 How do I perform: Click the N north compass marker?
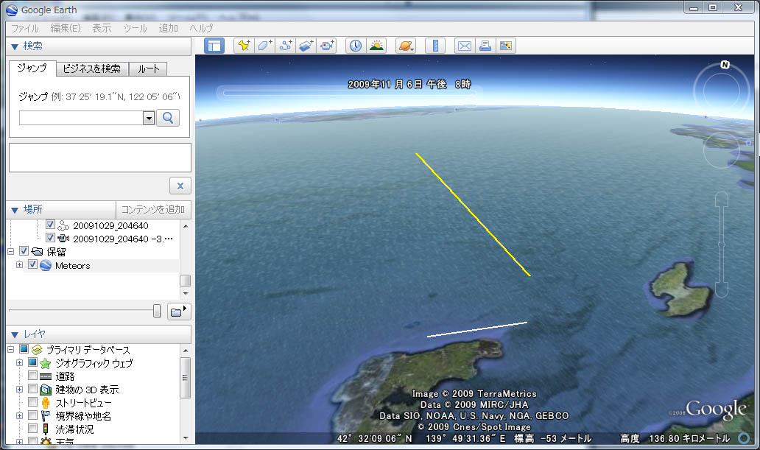725,65
